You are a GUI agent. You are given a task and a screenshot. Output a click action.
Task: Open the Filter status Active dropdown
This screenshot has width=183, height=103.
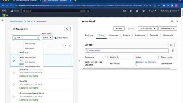(x=47, y=37)
